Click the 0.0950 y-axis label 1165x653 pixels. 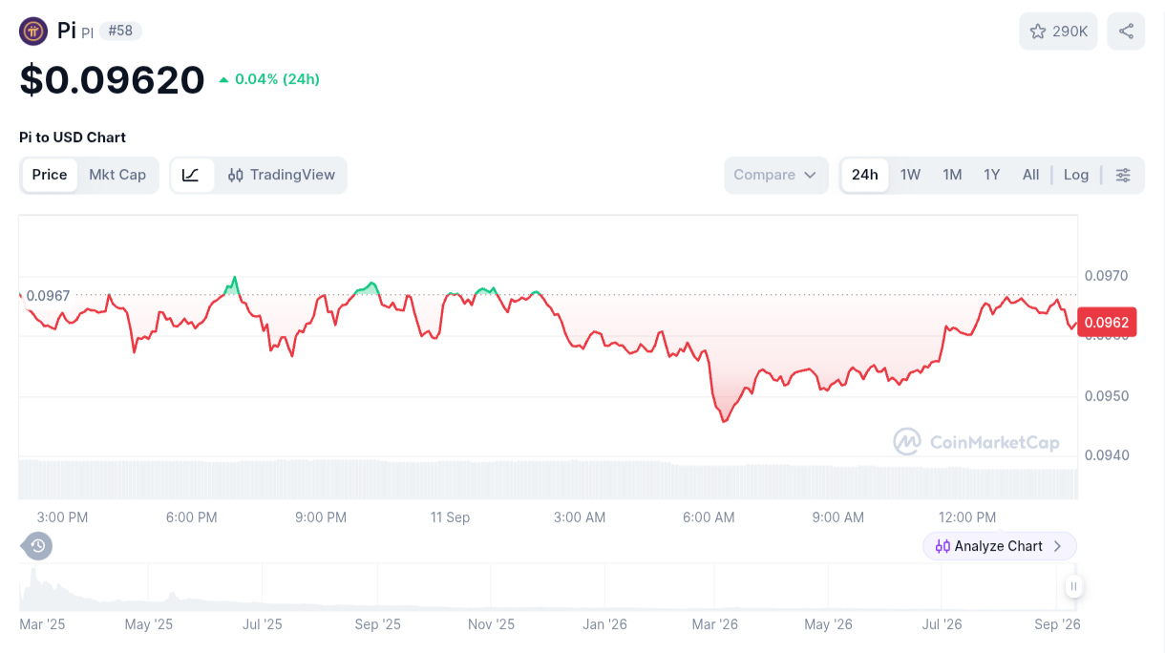[x=1107, y=396]
